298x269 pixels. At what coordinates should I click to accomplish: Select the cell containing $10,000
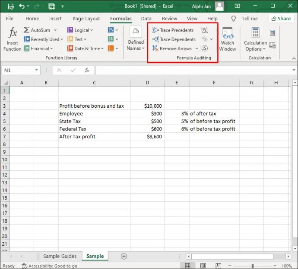point(147,106)
